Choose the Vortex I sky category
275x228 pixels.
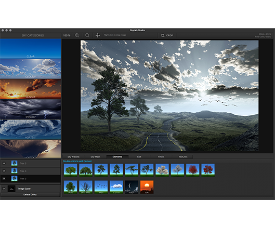pos(31,129)
